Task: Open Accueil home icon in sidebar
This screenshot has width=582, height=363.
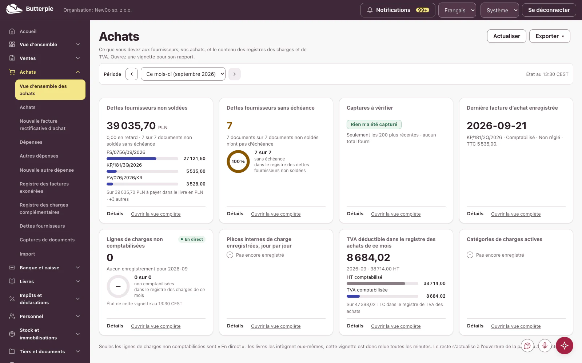Action: tap(12, 31)
